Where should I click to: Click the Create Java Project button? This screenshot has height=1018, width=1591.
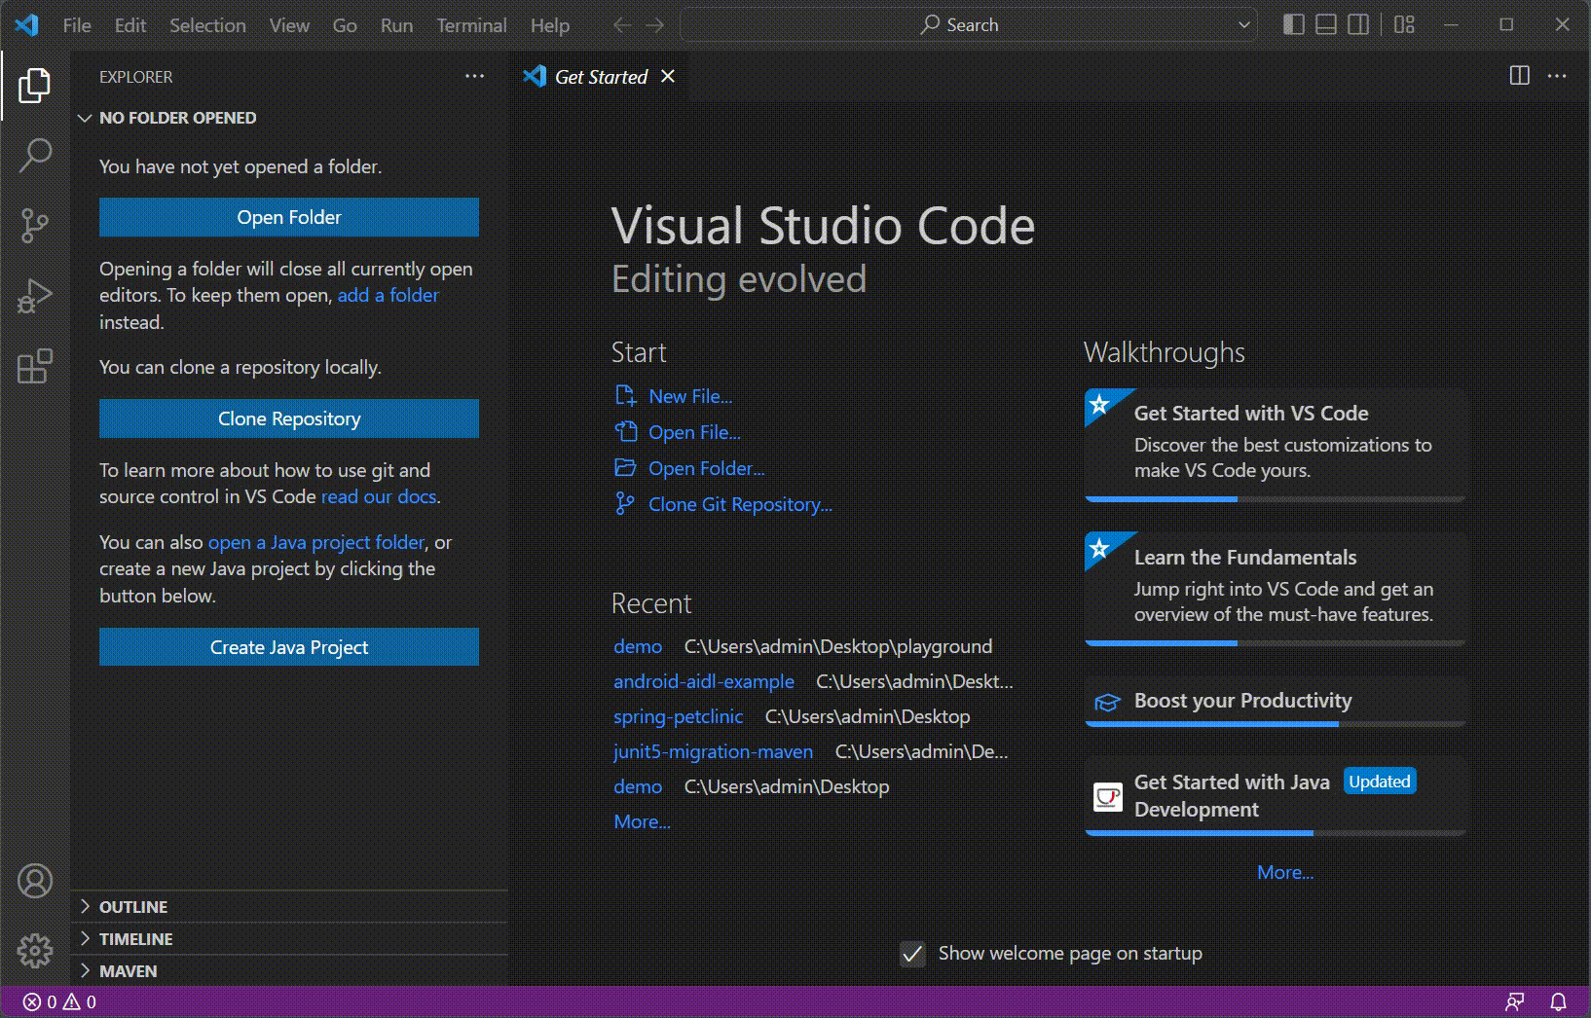click(x=288, y=646)
